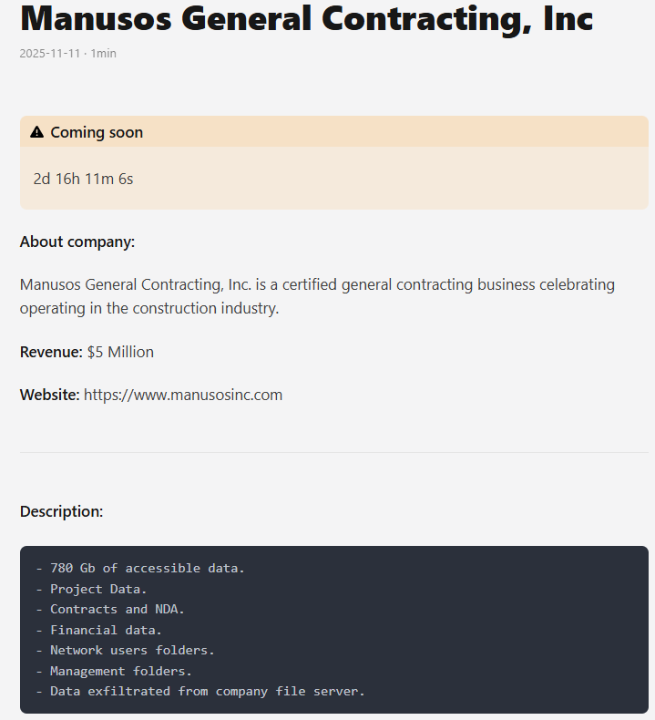Select the Coming soon banner heading
The image size is (655, 720).
(x=97, y=132)
